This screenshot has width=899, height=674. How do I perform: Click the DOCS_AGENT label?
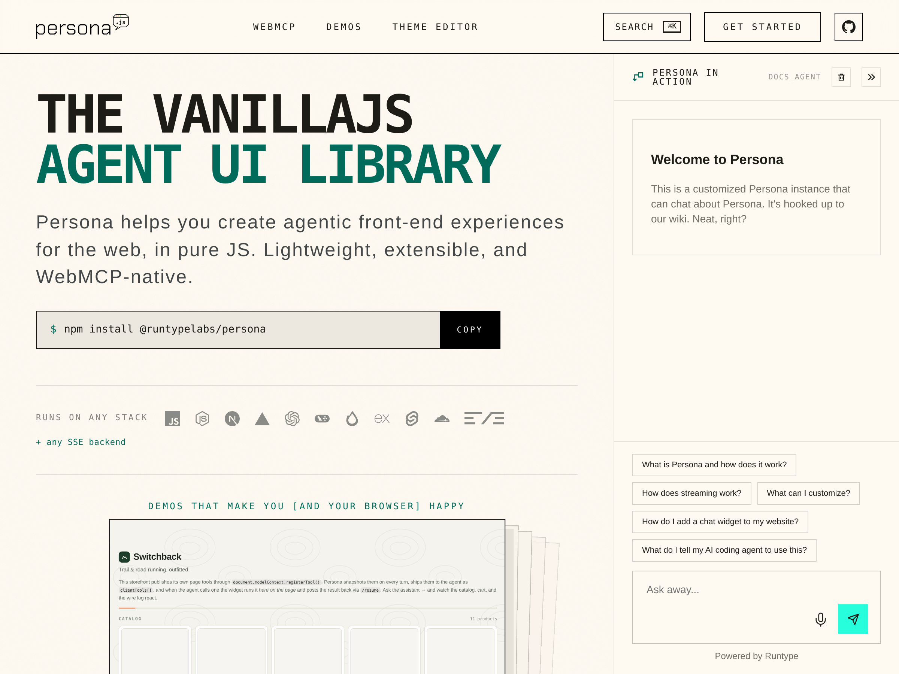pyautogui.click(x=794, y=77)
